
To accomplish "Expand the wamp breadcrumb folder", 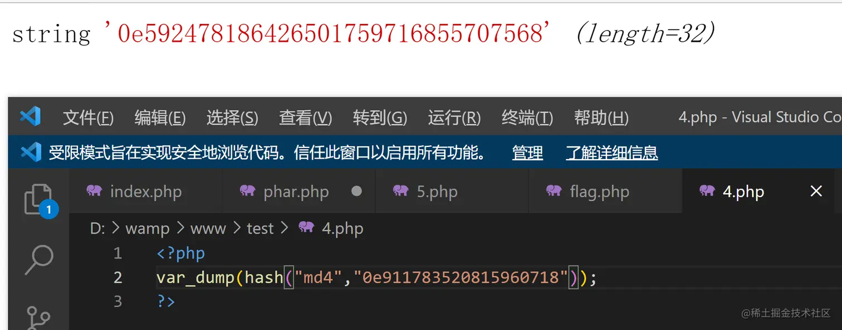I will click(147, 228).
